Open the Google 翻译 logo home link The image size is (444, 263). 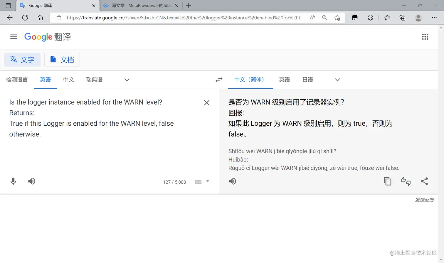tap(48, 37)
